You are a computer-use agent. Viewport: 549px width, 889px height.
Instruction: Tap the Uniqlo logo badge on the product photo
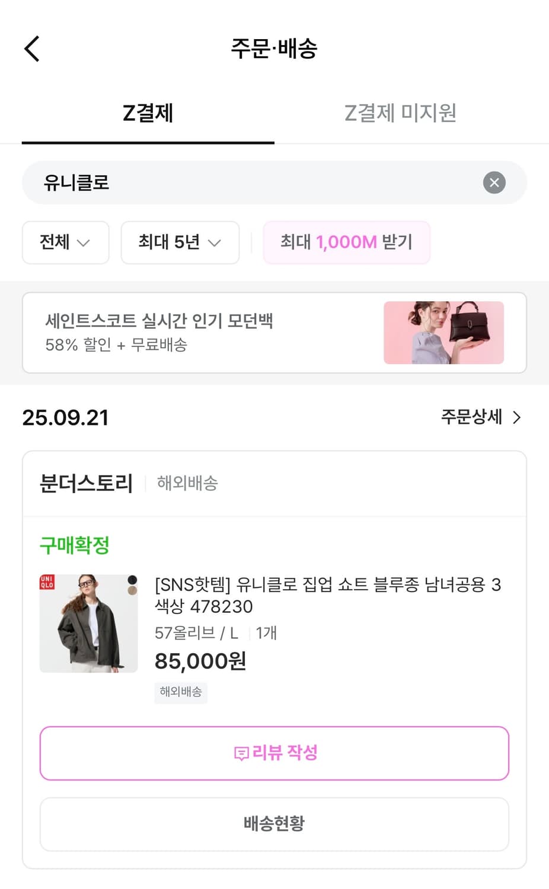(47, 581)
